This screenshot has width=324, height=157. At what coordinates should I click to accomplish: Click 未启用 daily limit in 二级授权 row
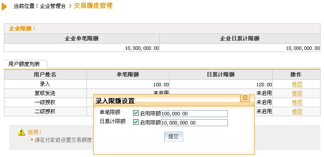[264, 111]
